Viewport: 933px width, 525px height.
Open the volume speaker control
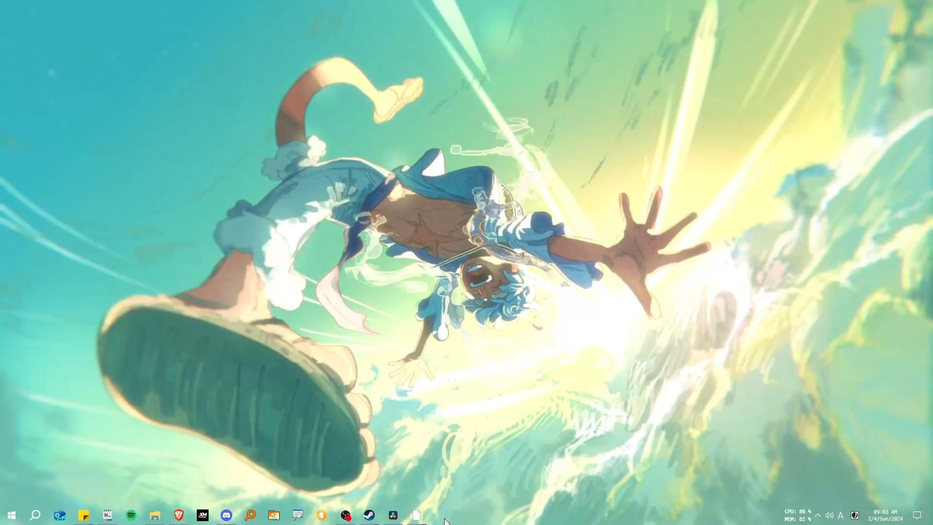click(x=829, y=515)
